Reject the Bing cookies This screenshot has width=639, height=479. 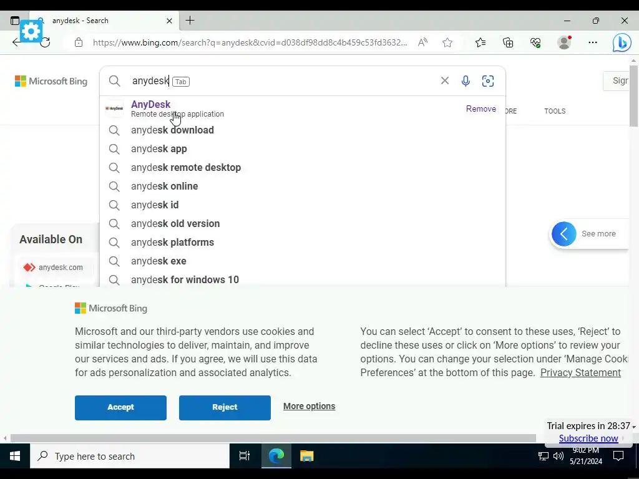click(225, 407)
